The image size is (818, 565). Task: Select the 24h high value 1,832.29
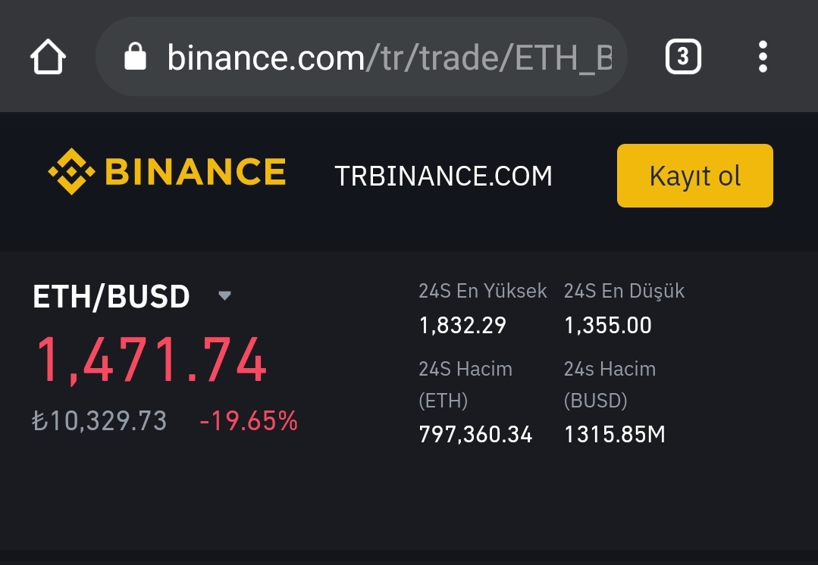[x=462, y=326]
